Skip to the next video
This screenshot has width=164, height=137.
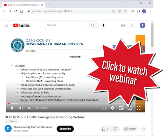pos(21,108)
